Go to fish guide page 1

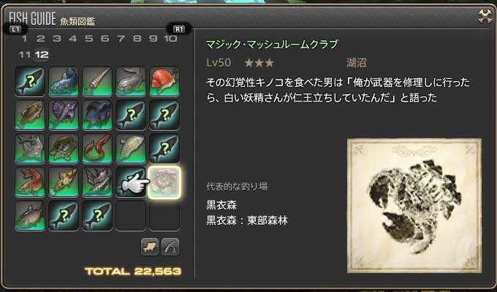(24, 39)
